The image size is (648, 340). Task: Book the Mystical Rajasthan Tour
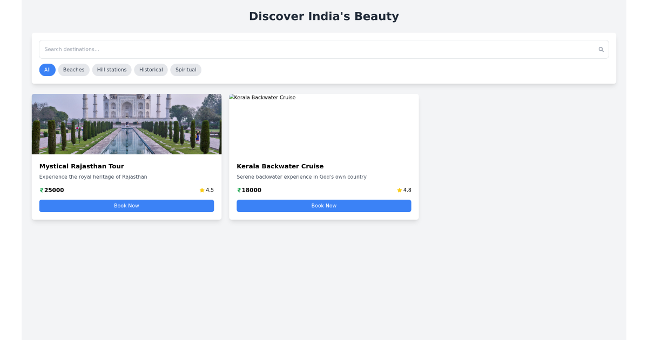[126, 206]
